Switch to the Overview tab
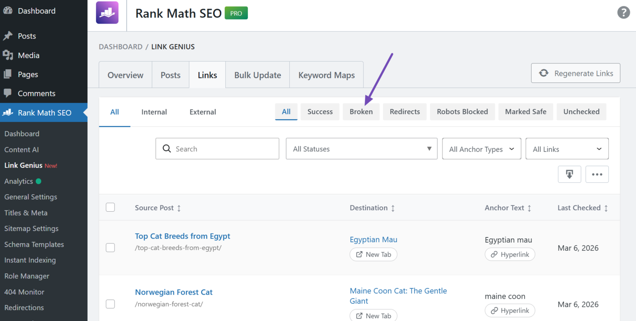Screen dimensions: 636x321 (125, 75)
